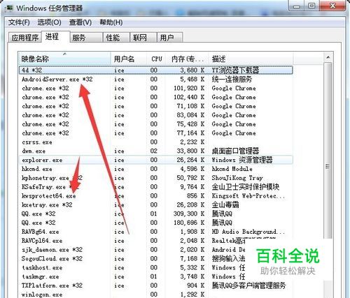Close the Task Manager window
The image size is (350, 298).
333,6
